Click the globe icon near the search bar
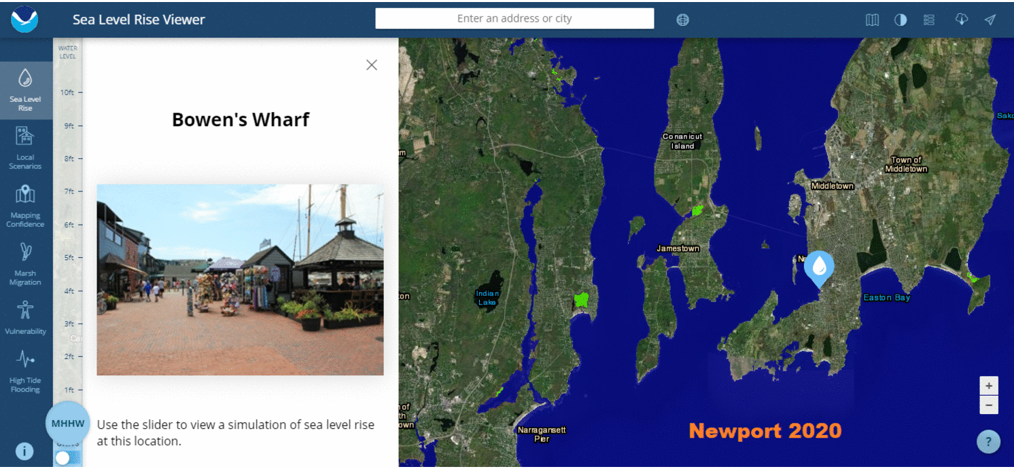The image size is (1014, 469). click(682, 19)
